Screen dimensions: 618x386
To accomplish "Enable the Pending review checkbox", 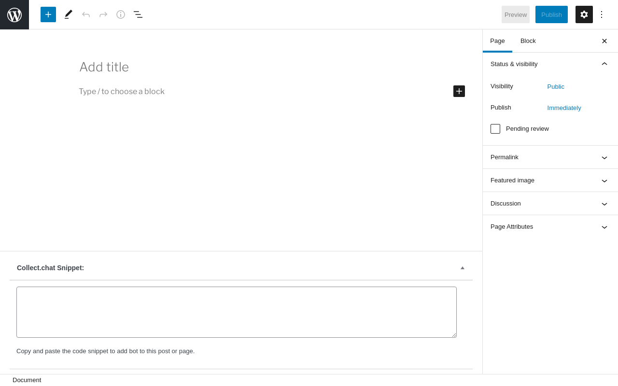I will [495, 129].
